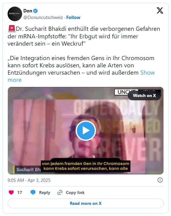Click the Reply text label
This screenshot has height=216, width=171.
point(44,192)
